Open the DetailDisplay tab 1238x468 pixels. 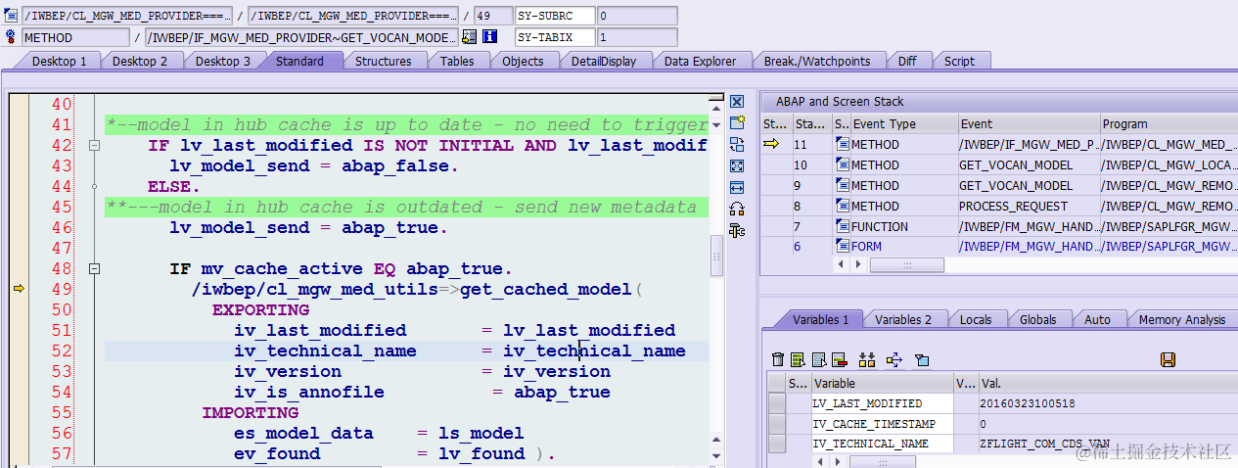click(604, 61)
